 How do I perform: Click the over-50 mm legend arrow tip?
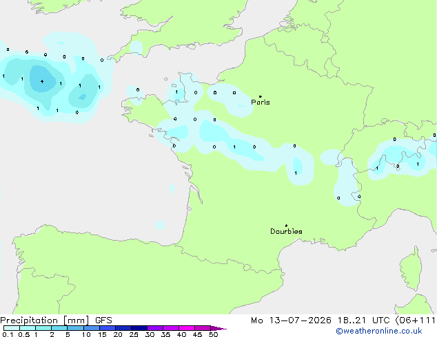pos(218,328)
